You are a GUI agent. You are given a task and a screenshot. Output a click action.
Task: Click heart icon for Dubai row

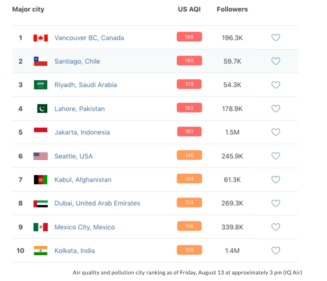(275, 203)
